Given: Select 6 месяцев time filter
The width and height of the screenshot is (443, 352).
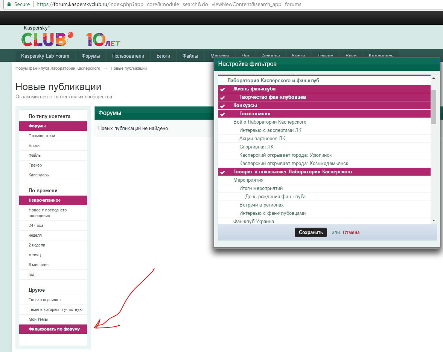Looking at the screenshot, I should 53,265.
